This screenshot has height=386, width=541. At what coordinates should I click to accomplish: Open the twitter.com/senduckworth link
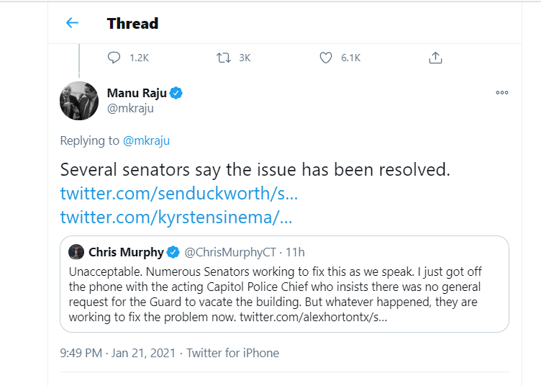pos(178,193)
